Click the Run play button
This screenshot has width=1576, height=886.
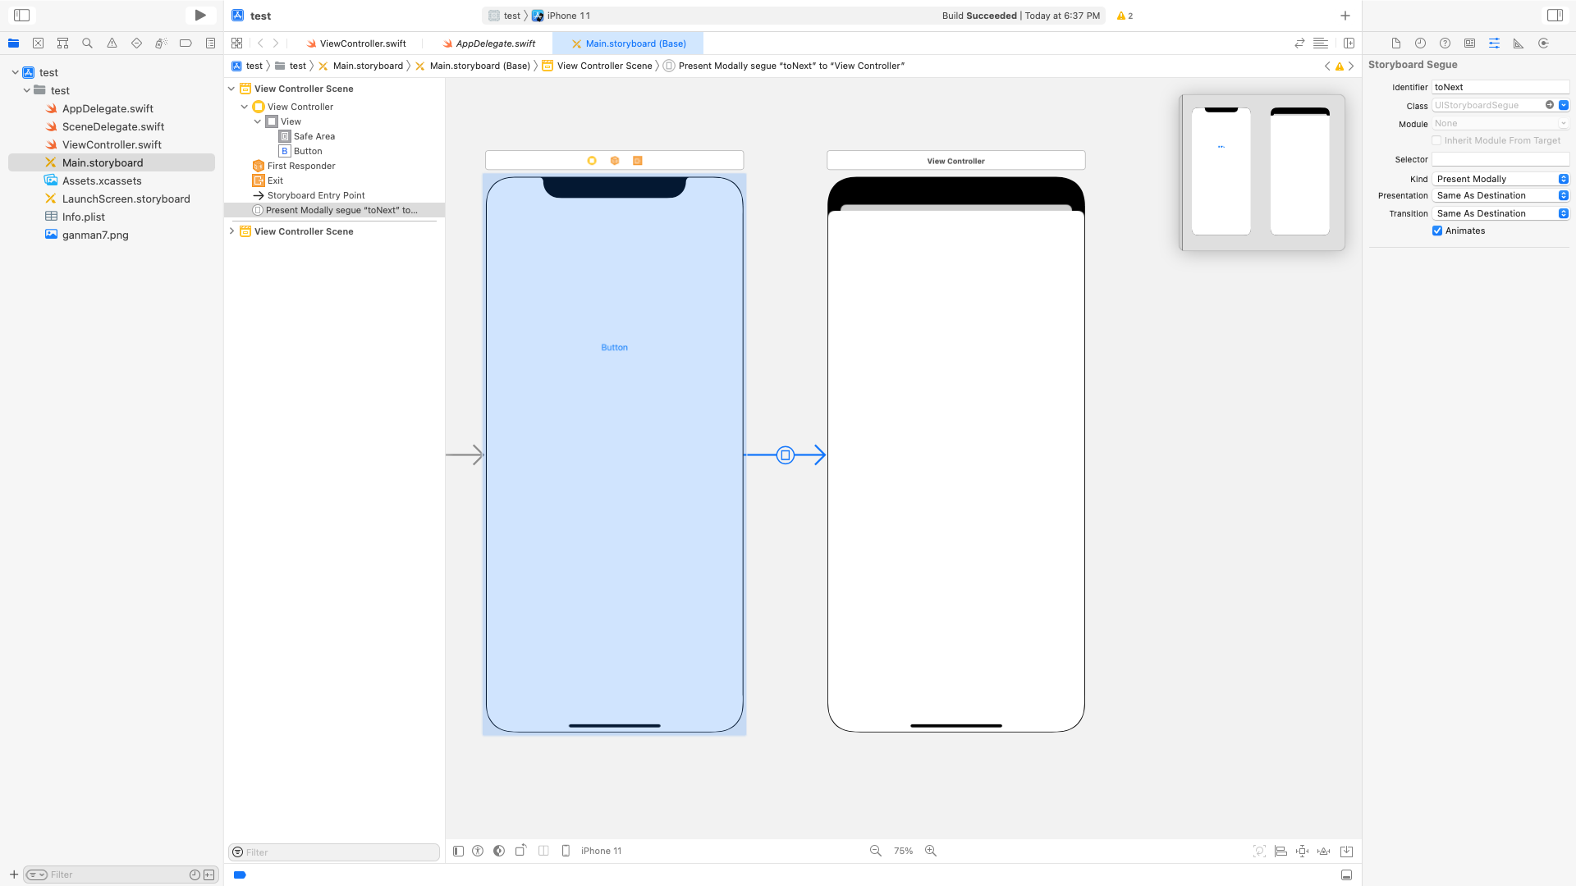click(x=199, y=15)
